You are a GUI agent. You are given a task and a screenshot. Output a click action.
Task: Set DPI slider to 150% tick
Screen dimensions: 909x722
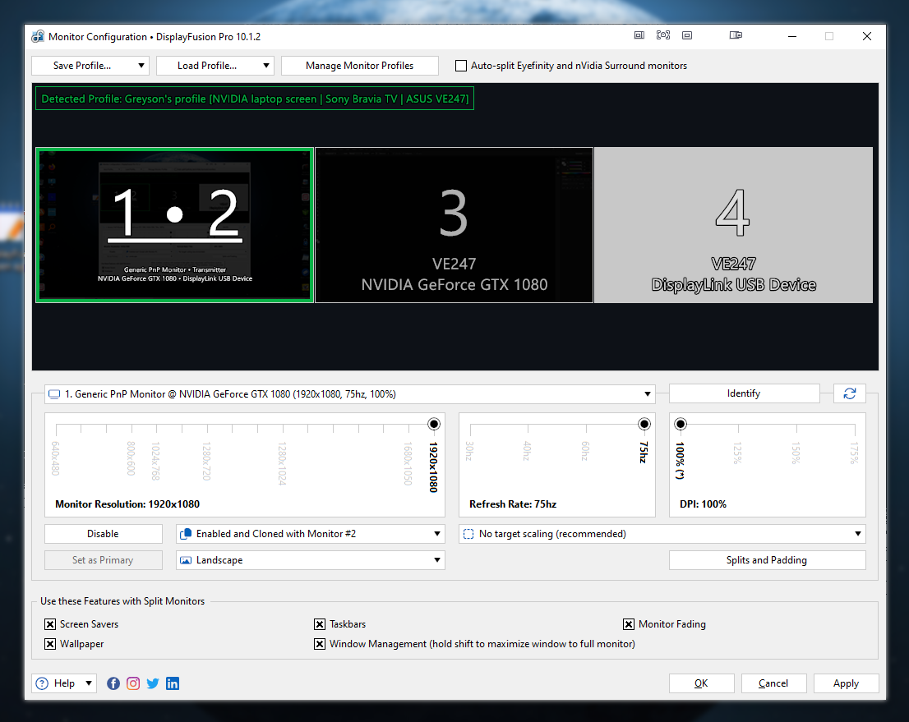tap(796, 428)
